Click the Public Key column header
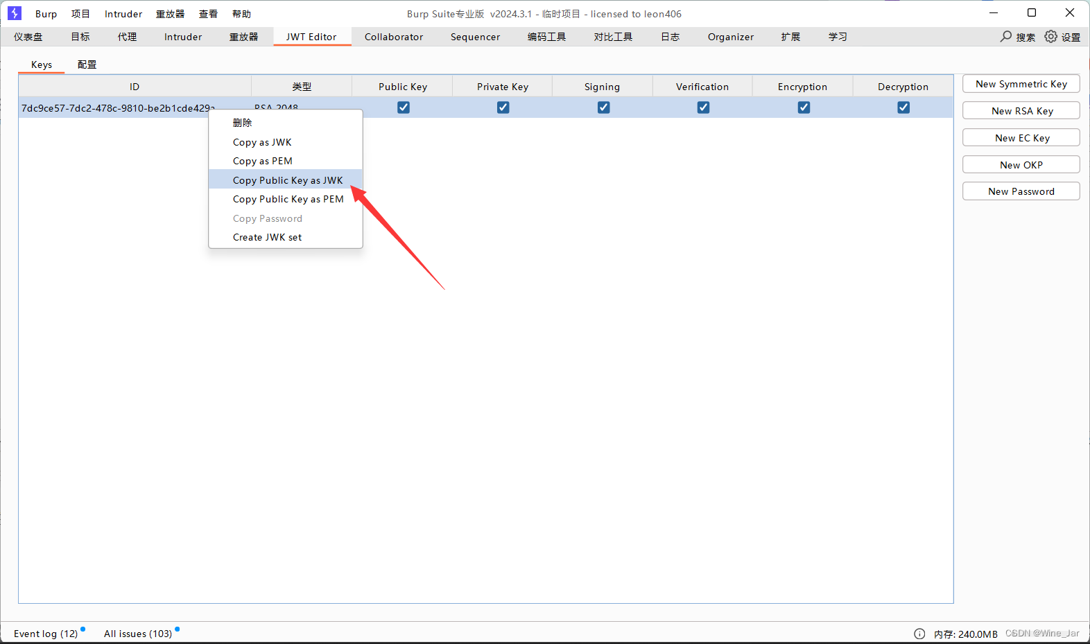The width and height of the screenshot is (1090, 644). pyautogui.click(x=403, y=87)
